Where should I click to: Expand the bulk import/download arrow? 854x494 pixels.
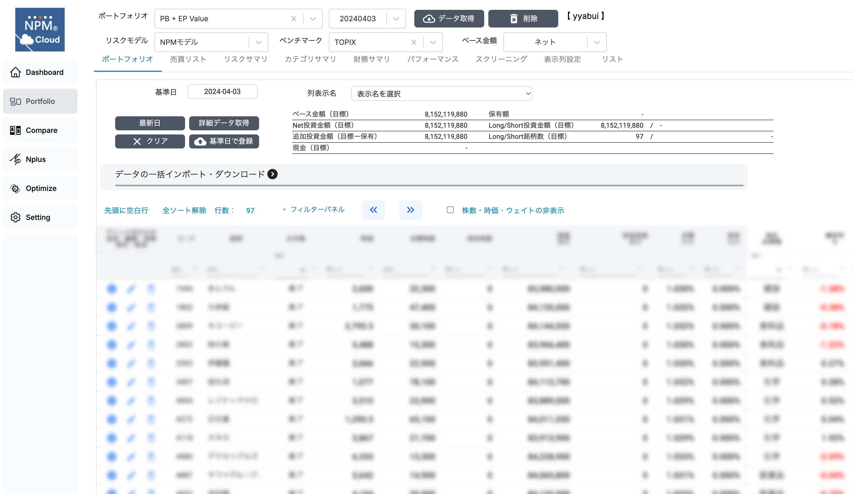(273, 174)
